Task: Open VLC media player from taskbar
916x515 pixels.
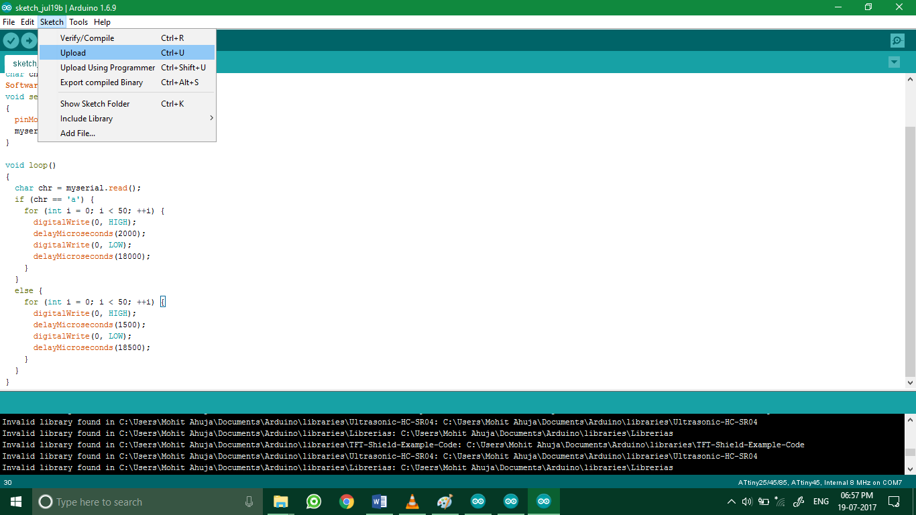Action: 412,502
